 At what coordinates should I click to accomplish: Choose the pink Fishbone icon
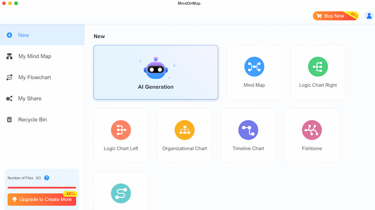point(312,130)
